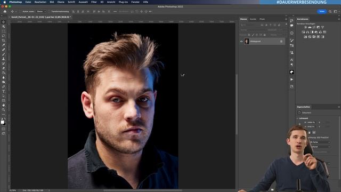Open the Bearbeiten menu
Image resolution: width=341 pixels, height=192 pixels.
[40, 2]
